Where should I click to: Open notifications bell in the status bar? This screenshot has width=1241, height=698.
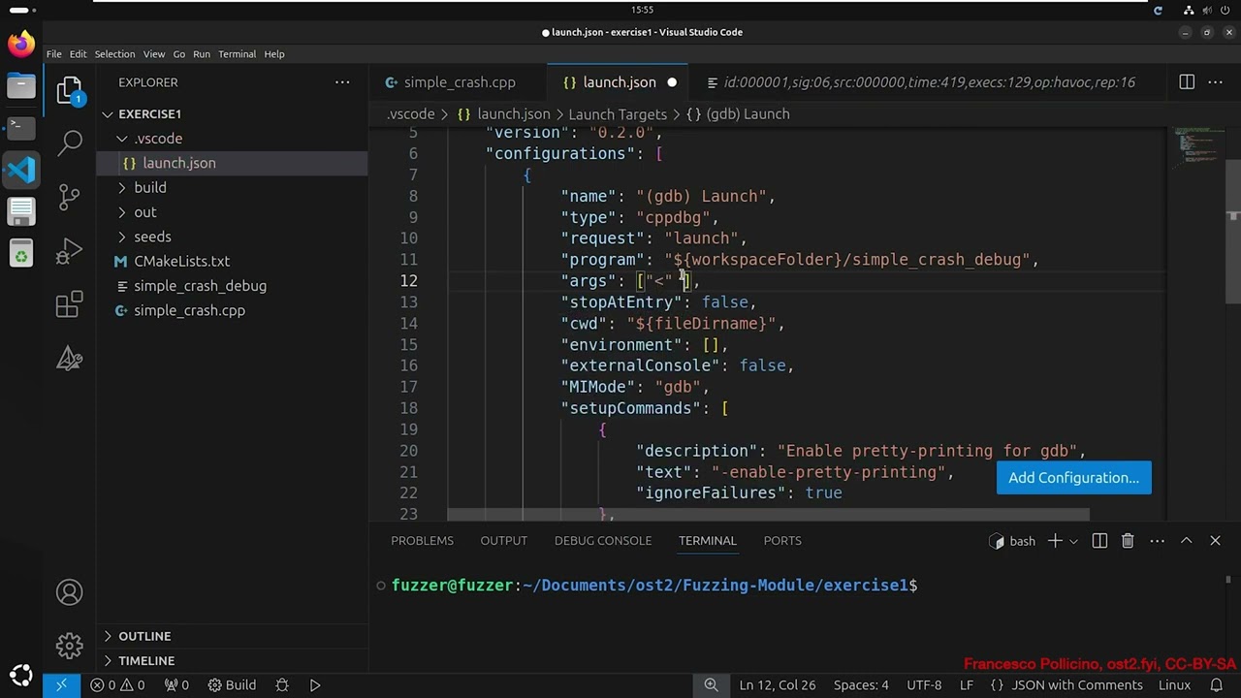pos(1217,685)
